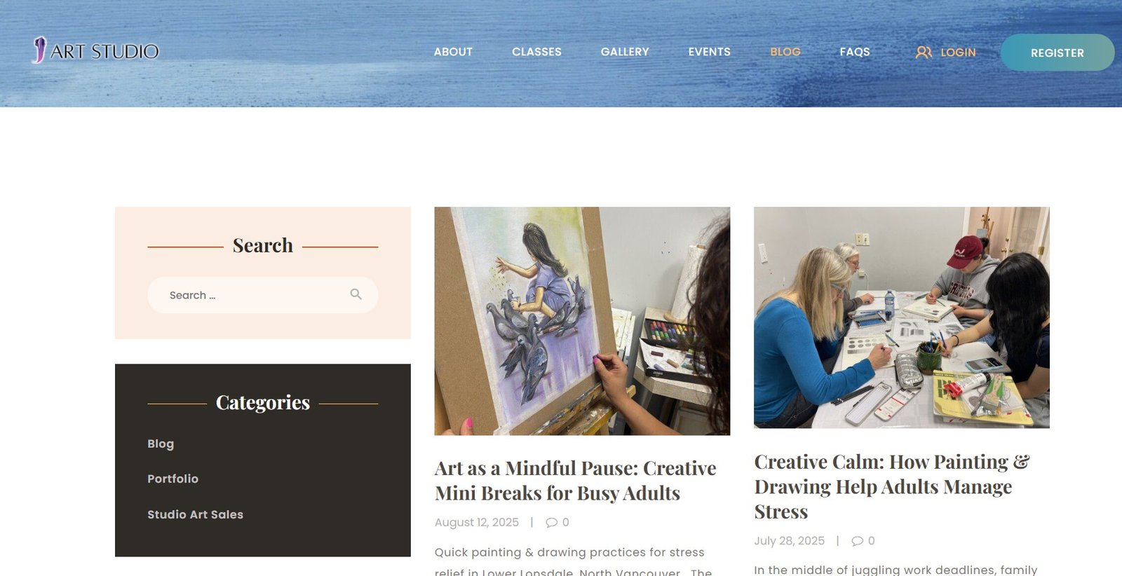Click the Art Studio logo
Image resolution: width=1122 pixels, height=576 pixels.
[x=96, y=50]
